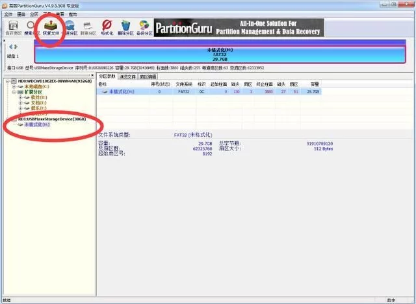The image size is (416, 304).
Task: Select unformatted (H:) partition in the tree
Action: click(x=37, y=124)
